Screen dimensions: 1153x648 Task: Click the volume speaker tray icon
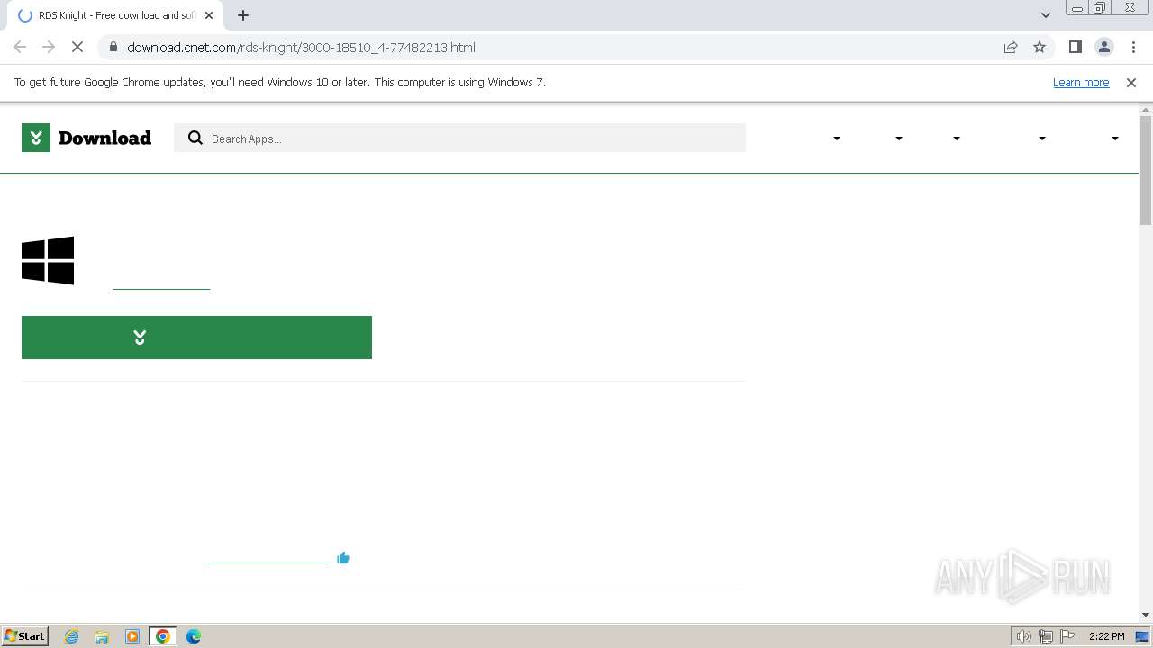(x=1023, y=636)
